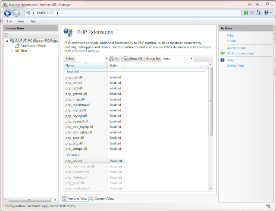Screen dimensions: 276x211
Task: Select php_tidy.dll extension row
Action: click(94, 143)
